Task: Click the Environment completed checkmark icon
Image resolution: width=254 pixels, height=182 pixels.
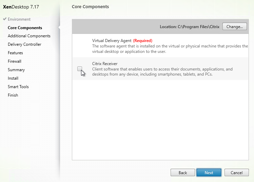Action: [4, 19]
